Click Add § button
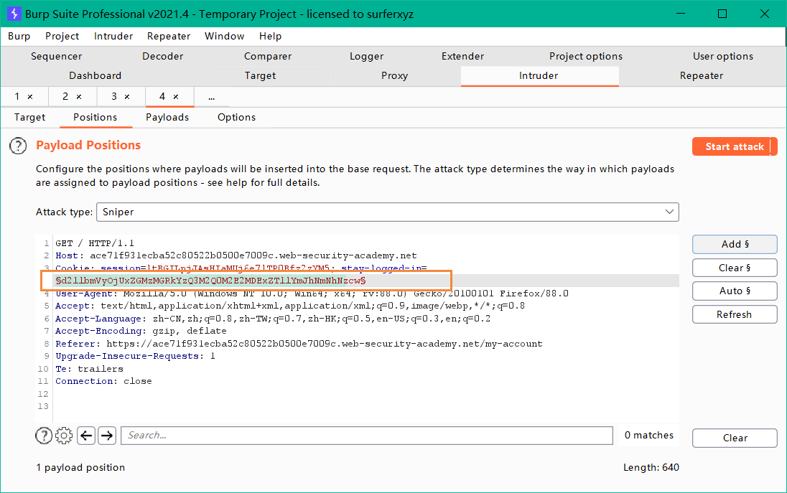Image resolution: width=787 pixels, height=493 pixels. (x=735, y=244)
